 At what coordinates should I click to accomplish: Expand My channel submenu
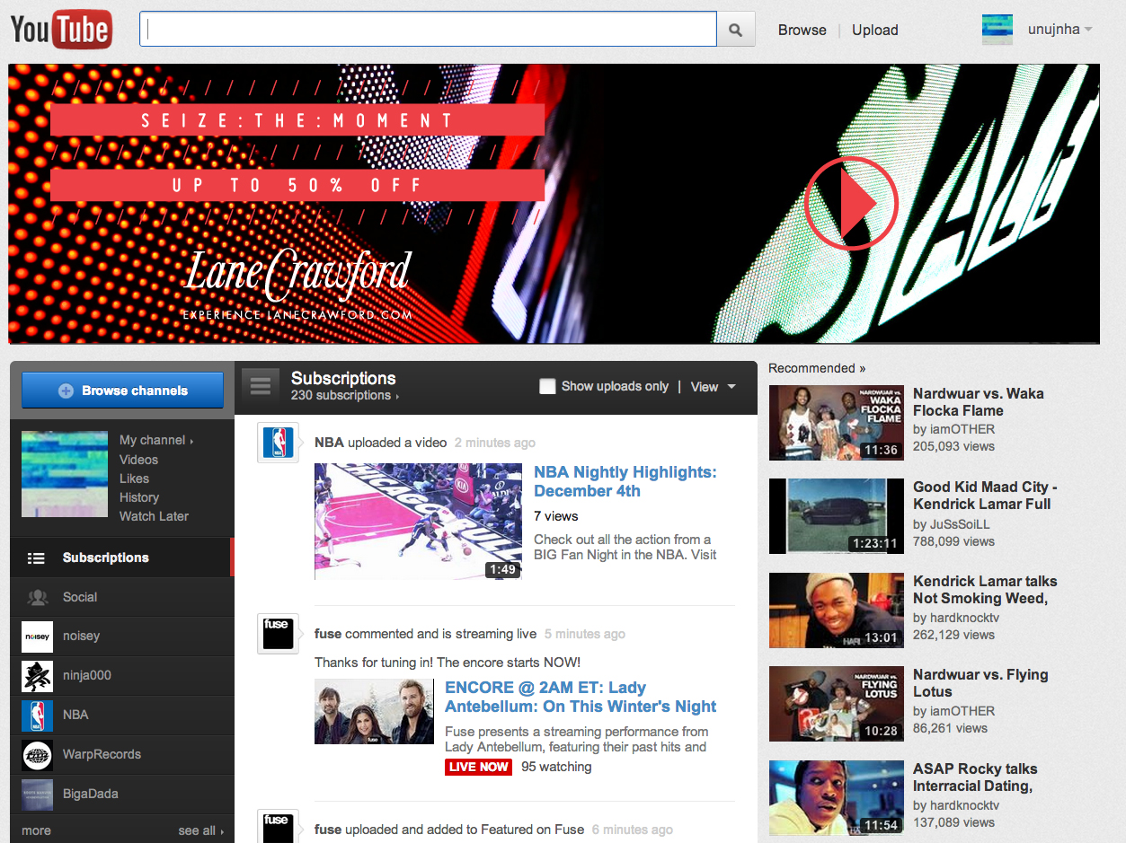(156, 440)
